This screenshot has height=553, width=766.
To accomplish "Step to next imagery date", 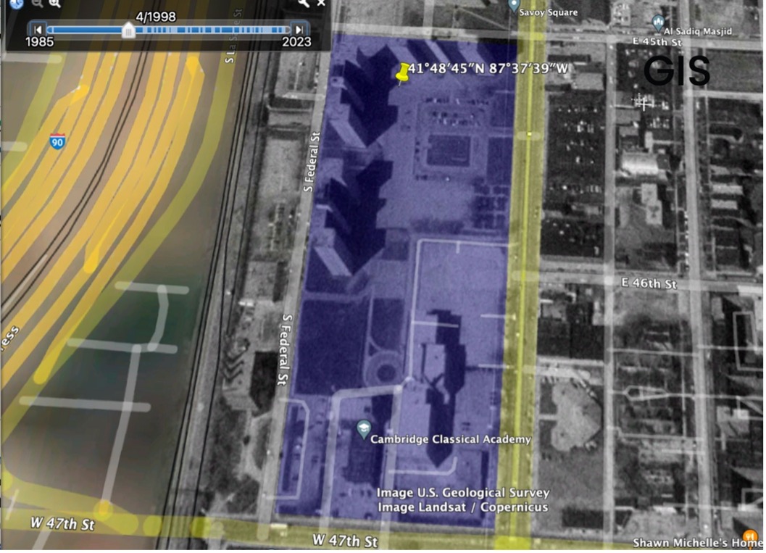I will click(x=298, y=30).
